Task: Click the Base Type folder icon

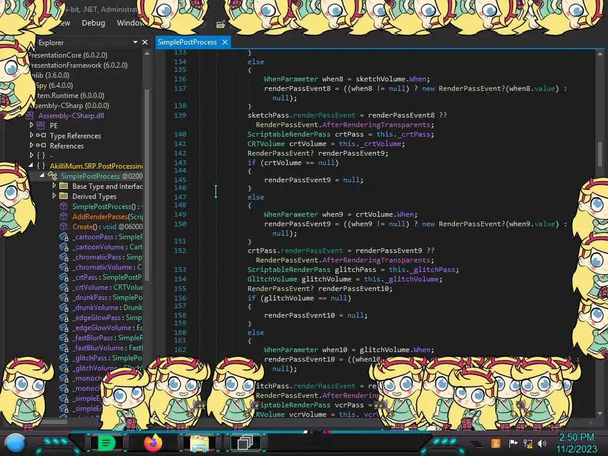Action: pyautogui.click(x=64, y=186)
